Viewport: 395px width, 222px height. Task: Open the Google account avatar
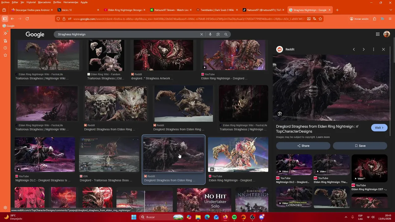[x=387, y=34]
